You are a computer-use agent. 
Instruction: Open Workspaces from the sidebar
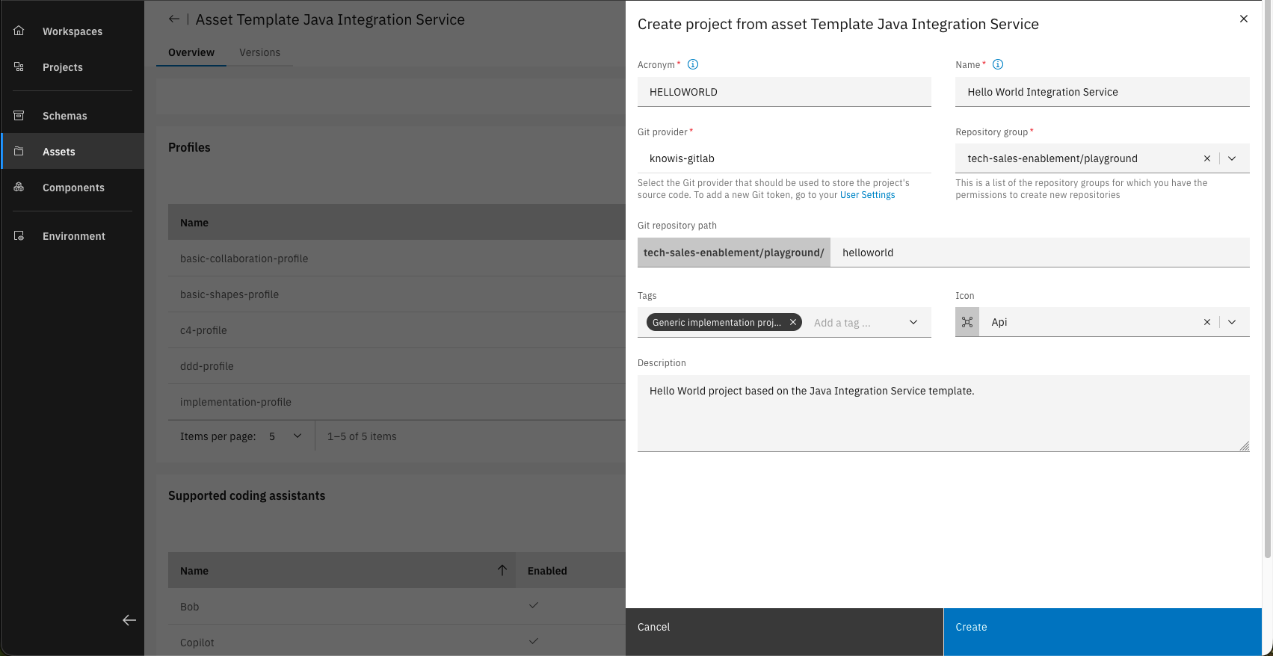click(73, 31)
